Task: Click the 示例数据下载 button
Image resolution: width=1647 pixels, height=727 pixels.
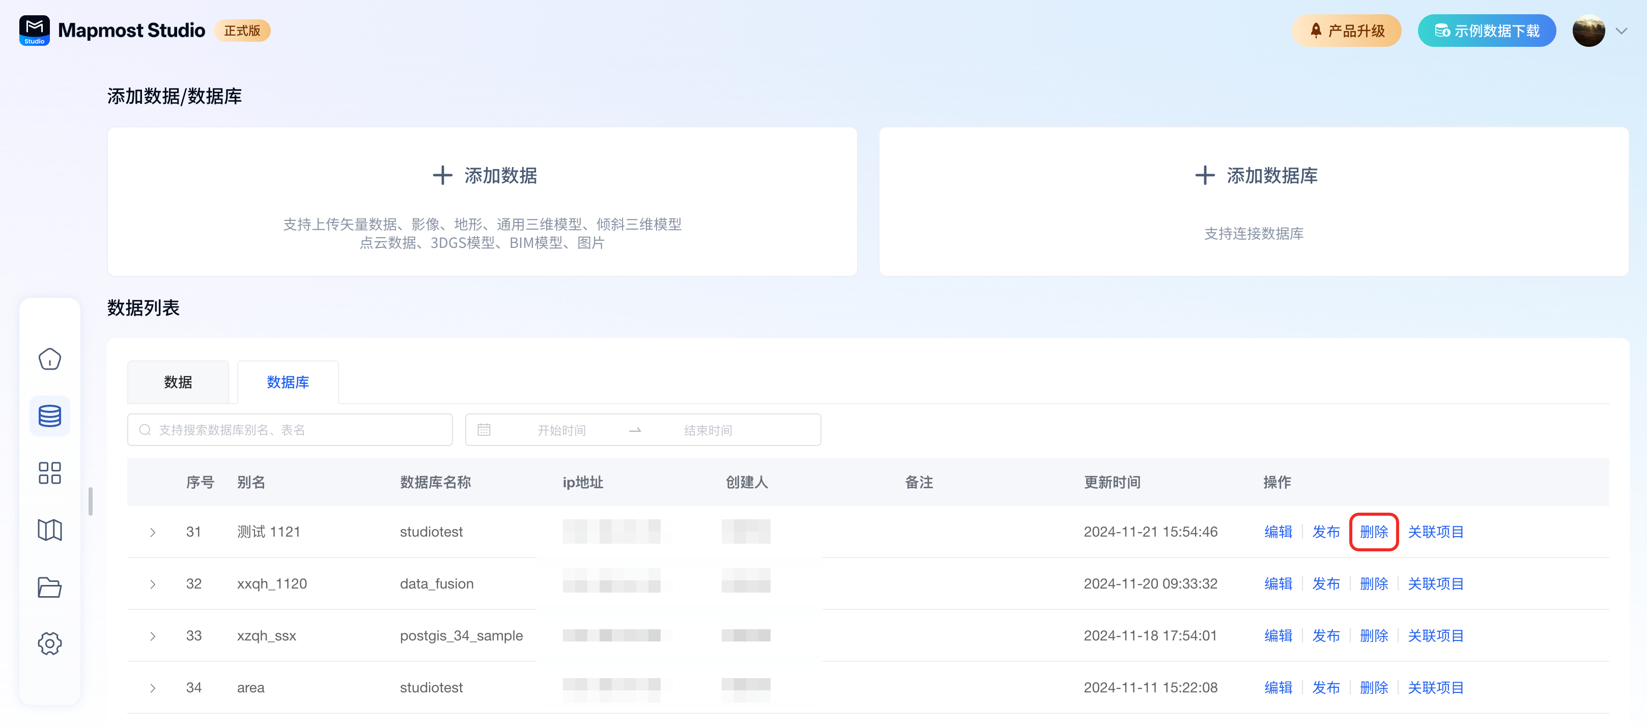Action: (x=1487, y=31)
